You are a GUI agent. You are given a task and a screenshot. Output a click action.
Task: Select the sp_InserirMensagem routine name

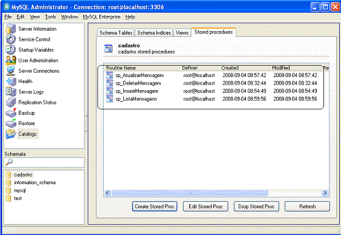[x=137, y=91]
